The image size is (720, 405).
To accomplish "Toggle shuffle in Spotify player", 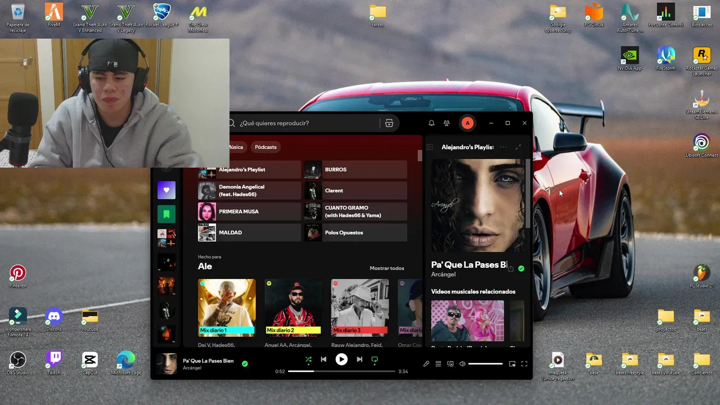I will [x=308, y=359].
